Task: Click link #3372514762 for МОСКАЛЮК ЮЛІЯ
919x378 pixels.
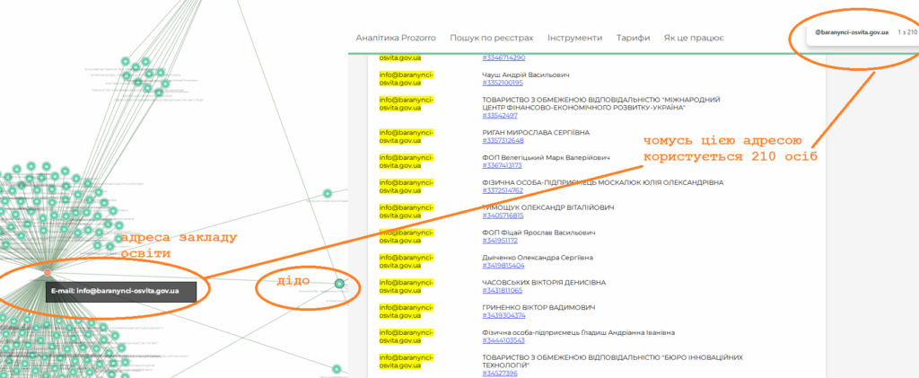Action: pyautogui.click(x=503, y=190)
